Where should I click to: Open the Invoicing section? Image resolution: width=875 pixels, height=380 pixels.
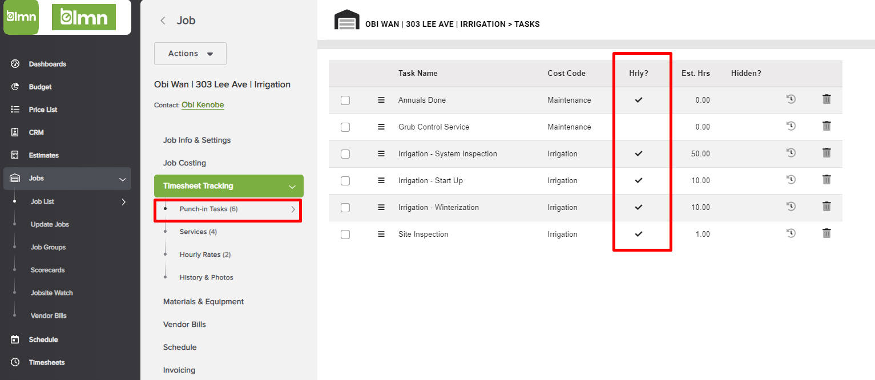179,370
